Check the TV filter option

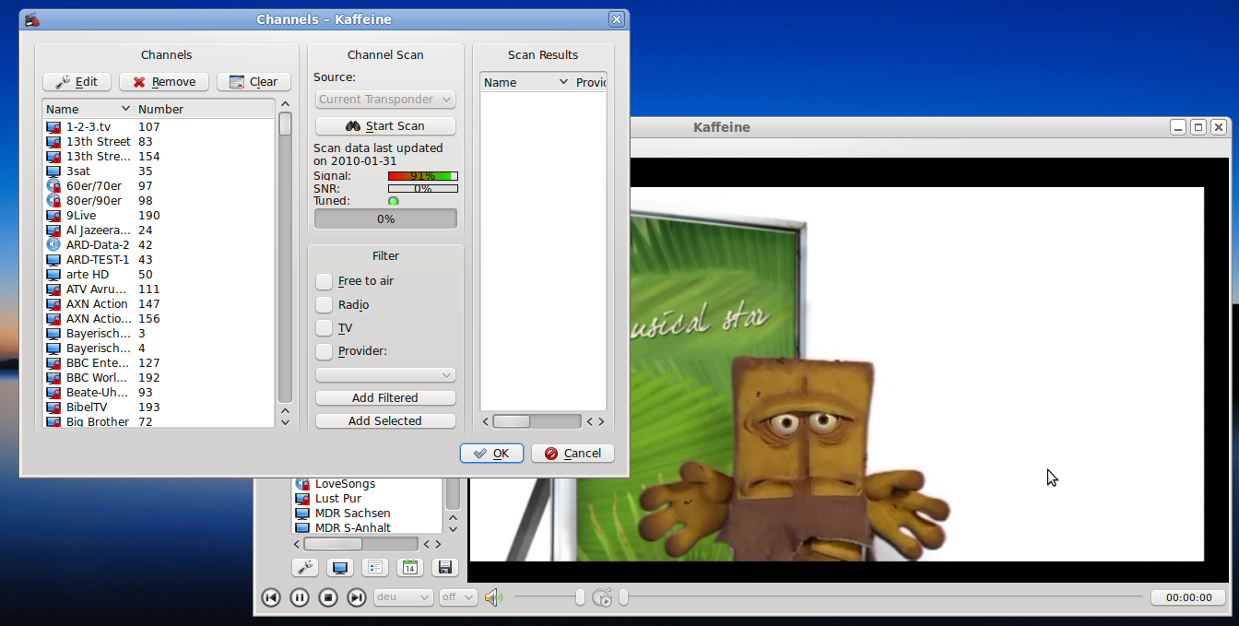click(x=324, y=328)
